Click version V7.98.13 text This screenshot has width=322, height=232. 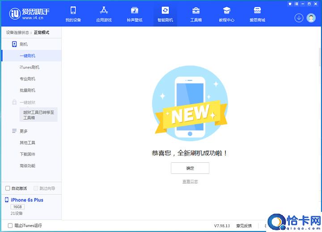(x=222, y=226)
